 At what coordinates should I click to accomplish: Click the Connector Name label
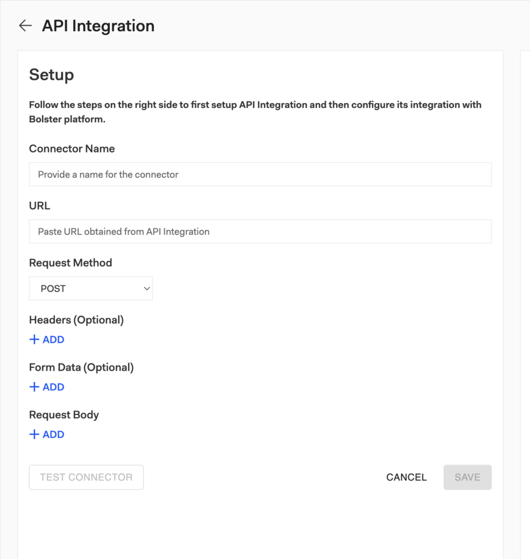tap(72, 148)
